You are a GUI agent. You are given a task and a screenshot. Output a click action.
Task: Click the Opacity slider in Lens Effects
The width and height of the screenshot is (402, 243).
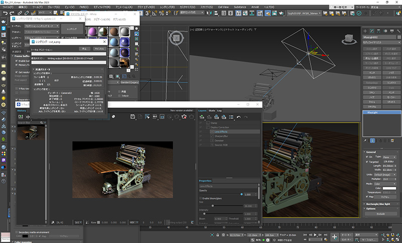(221, 194)
